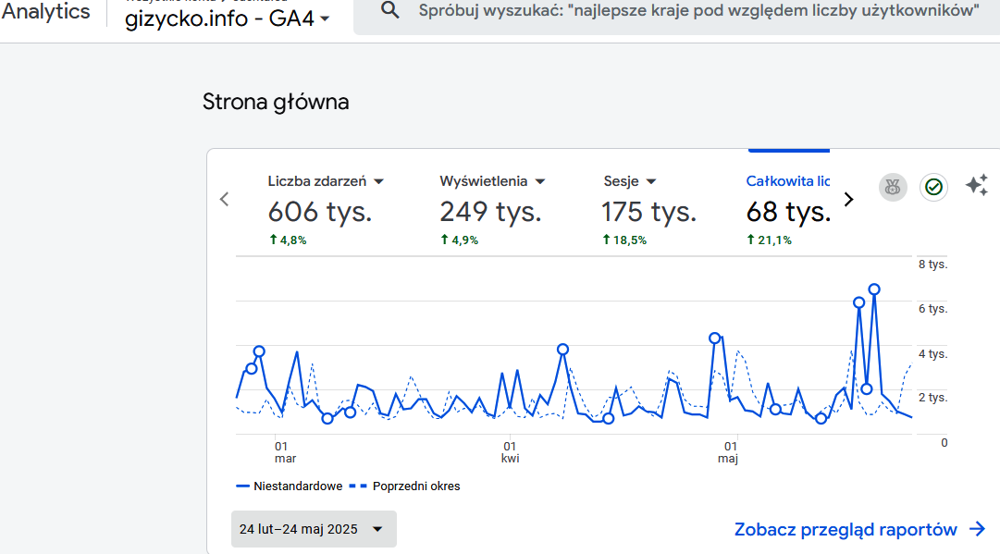Image resolution: width=1000 pixels, height=554 pixels.
Task: Click the arrow icon beside Zobacz przegląd raportów
Action: pyautogui.click(x=977, y=529)
